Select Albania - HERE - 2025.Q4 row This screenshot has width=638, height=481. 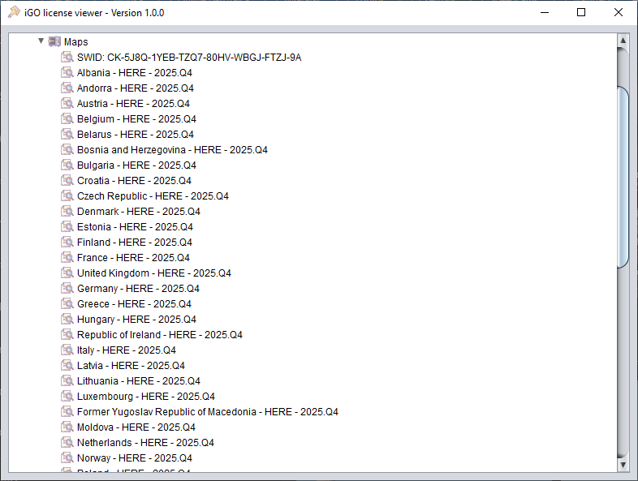(x=134, y=73)
